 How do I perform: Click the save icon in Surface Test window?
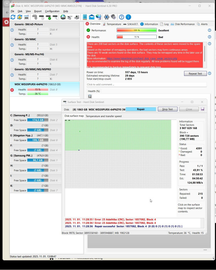pyautogui.click(x=203, y=109)
